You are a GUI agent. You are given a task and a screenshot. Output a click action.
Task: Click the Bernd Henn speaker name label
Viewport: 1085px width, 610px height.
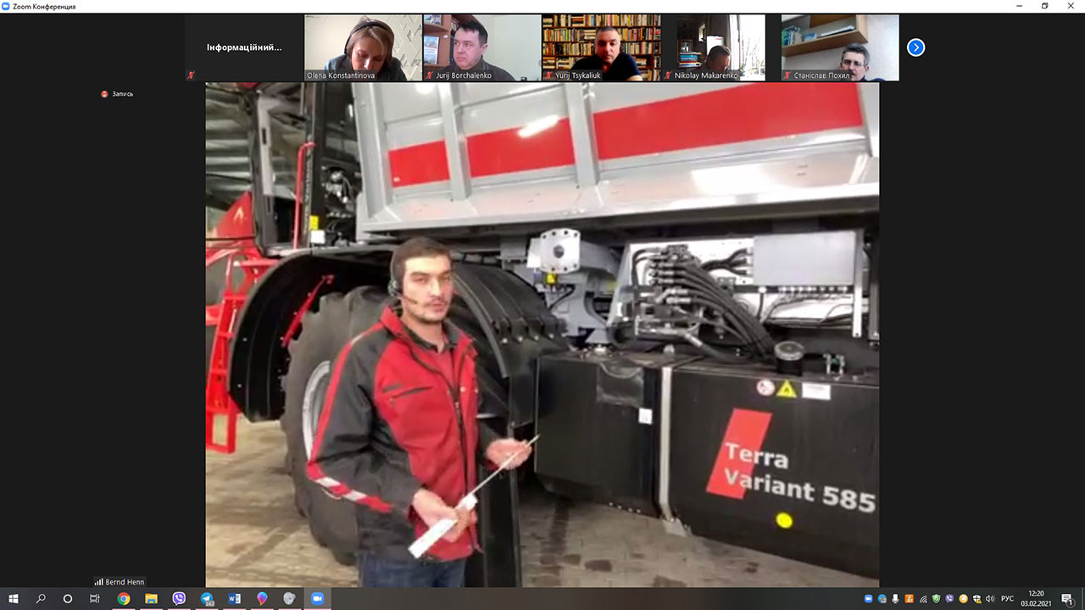(120, 582)
